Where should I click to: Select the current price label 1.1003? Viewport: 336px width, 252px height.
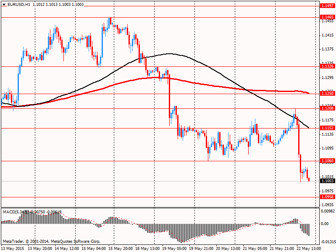(328, 181)
